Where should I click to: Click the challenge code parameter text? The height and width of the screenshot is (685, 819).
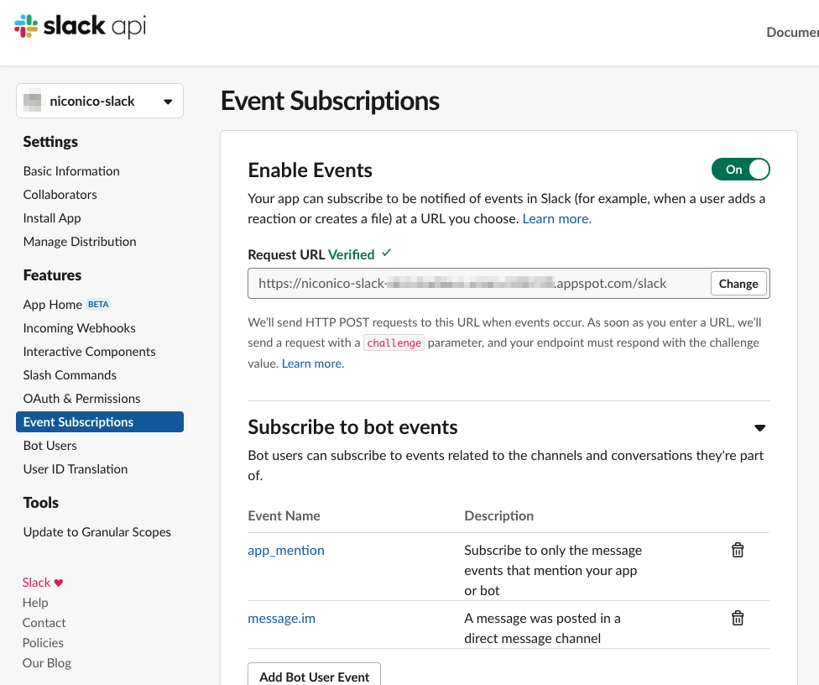394,342
